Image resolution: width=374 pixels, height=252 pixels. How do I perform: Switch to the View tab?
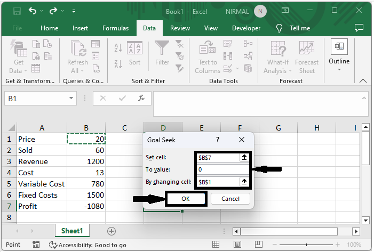click(211, 28)
